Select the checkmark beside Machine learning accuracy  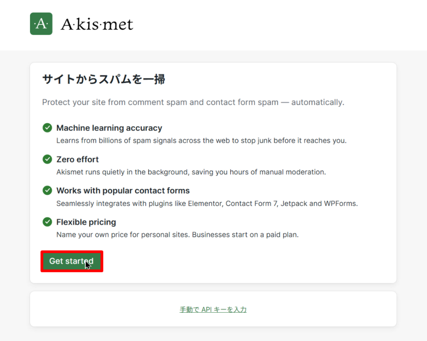click(47, 127)
